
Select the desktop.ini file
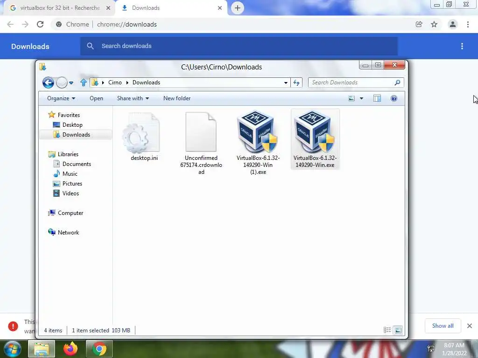(144, 137)
